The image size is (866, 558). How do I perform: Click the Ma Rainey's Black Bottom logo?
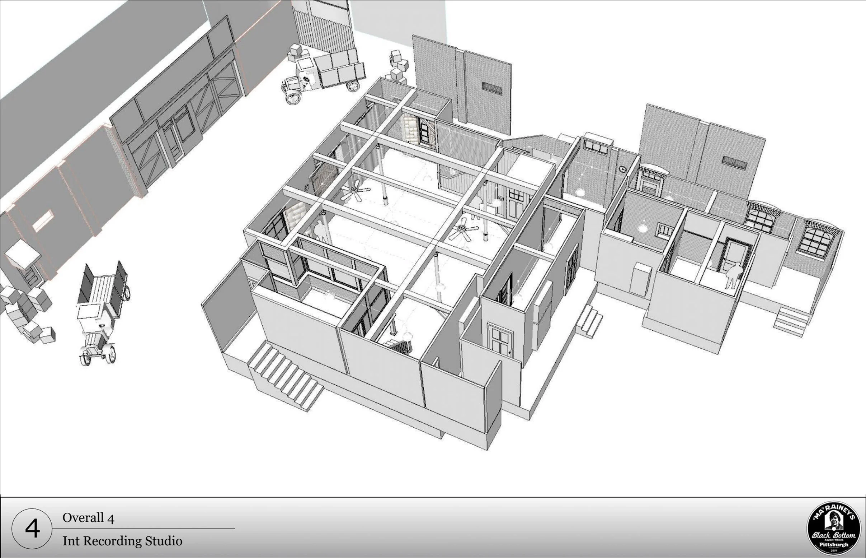[833, 528]
